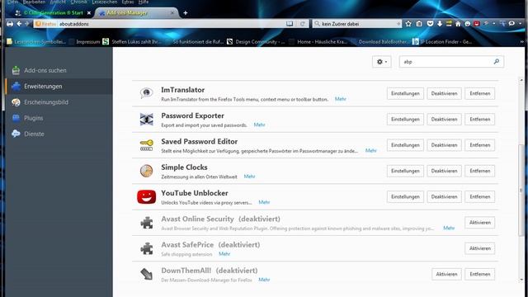The width and height of the screenshot is (528, 297).
Task: Select Erweiterungen in the sidebar
Action: pos(59,86)
